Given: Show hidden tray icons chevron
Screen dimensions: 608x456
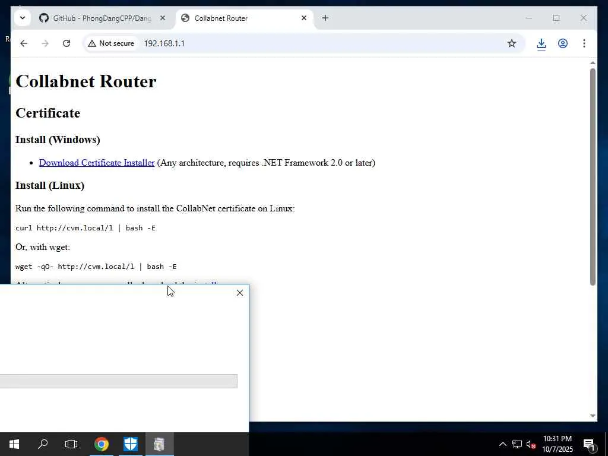Looking at the screenshot, I should [502, 444].
